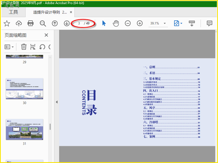Click the 页面缩略图 panel title
The image size is (218, 163).
16,35
